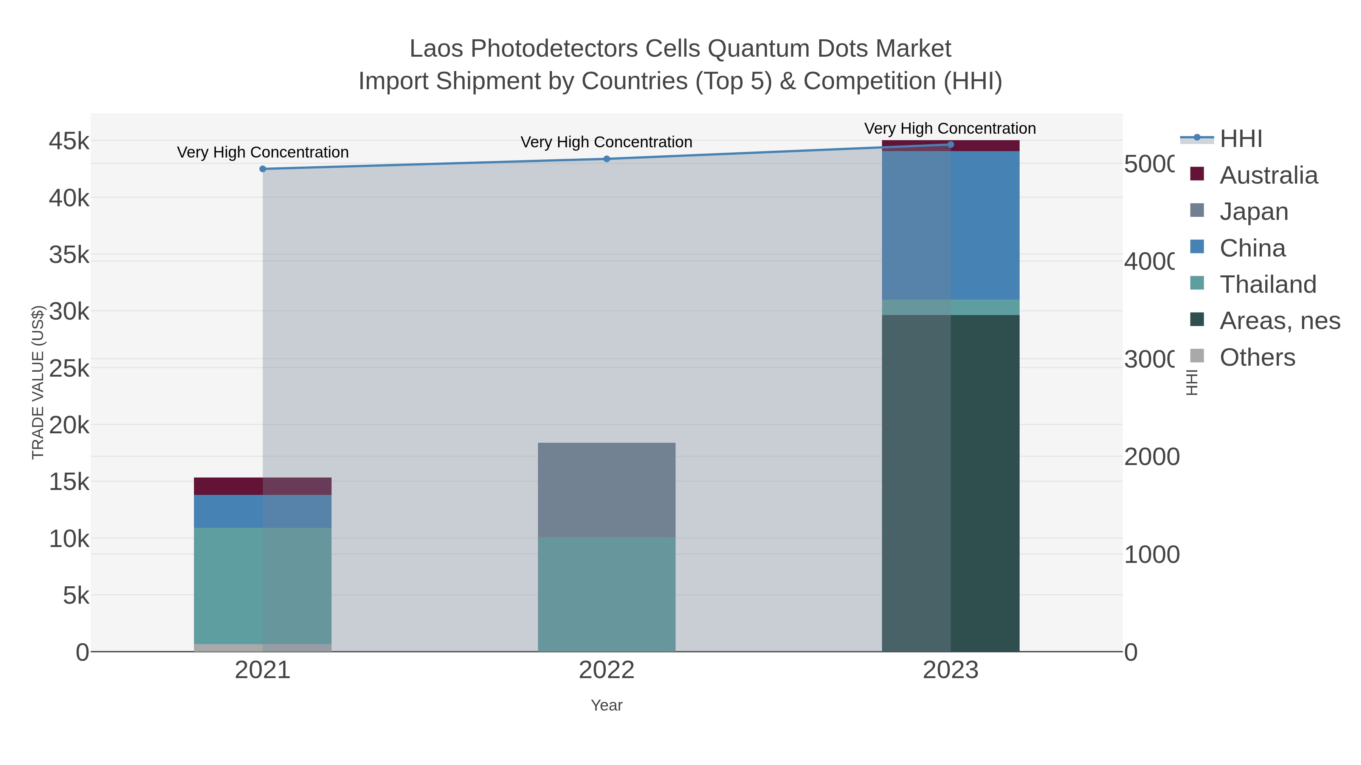The image size is (1361, 765).
Task: Click the China bar segment in 2021
Action: tap(263, 512)
